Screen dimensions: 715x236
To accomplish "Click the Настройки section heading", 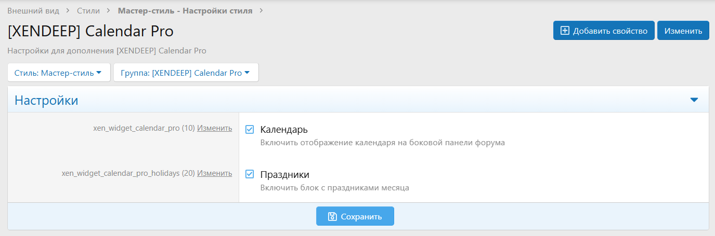I will (46, 100).
